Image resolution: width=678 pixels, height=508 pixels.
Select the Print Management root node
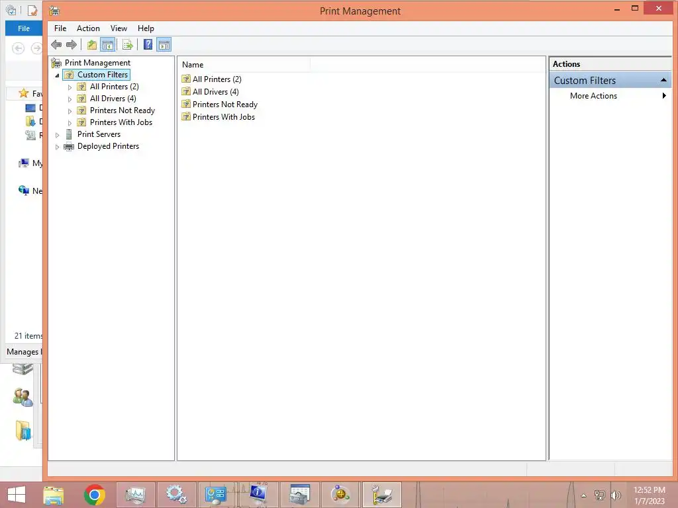pos(97,63)
